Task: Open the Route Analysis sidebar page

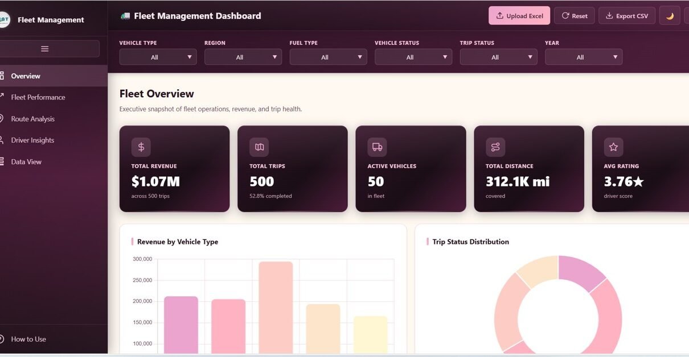Action: [x=33, y=119]
